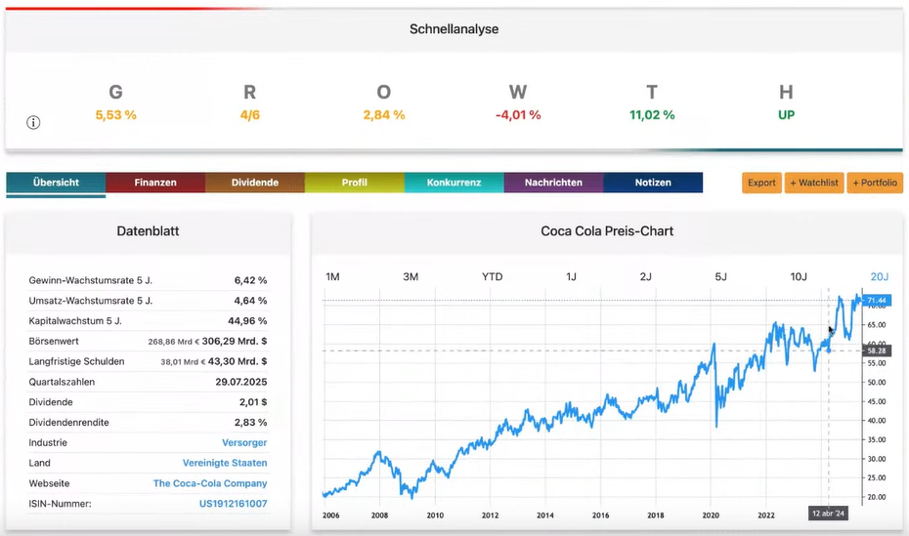The width and height of the screenshot is (909, 536).
Task: Switch chart to 10J range
Action: click(x=799, y=276)
